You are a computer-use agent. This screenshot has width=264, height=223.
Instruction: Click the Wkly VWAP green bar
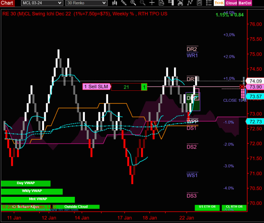click(x=32, y=191)
